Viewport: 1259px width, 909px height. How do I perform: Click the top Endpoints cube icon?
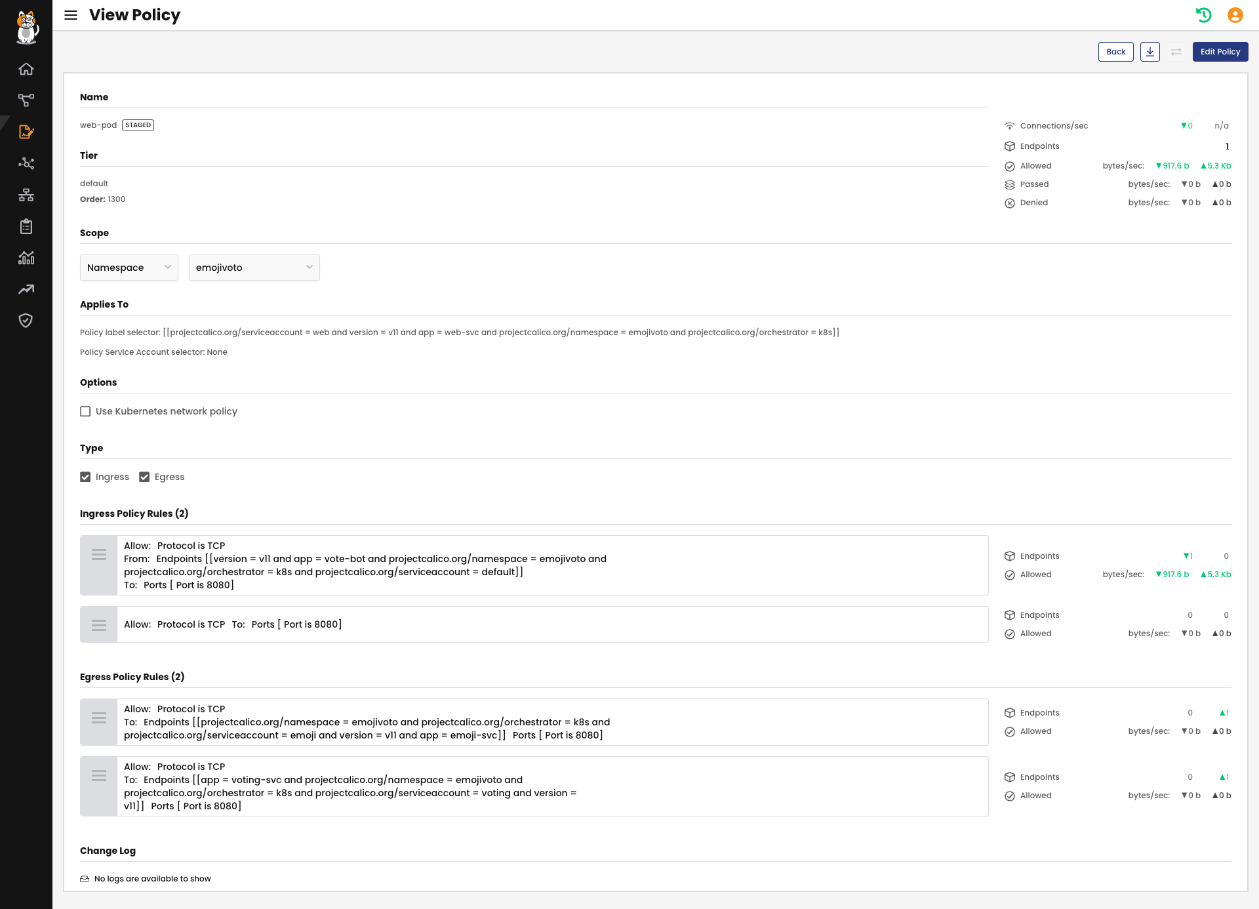point(1010,146)
